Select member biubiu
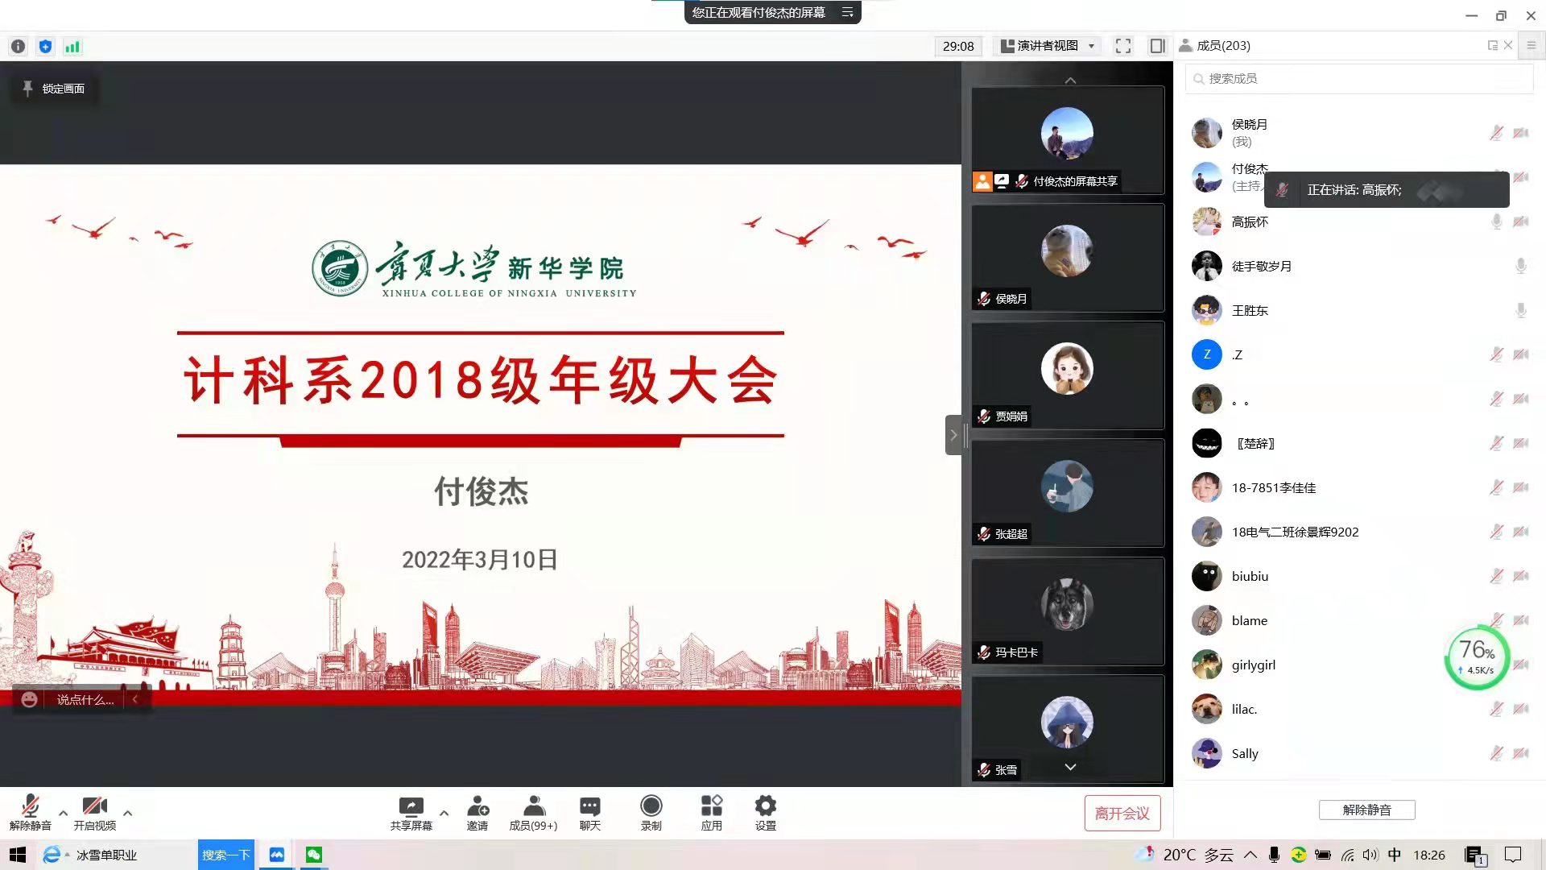This screenshot has width=1546, height=870. click(x=1358, y=576)
